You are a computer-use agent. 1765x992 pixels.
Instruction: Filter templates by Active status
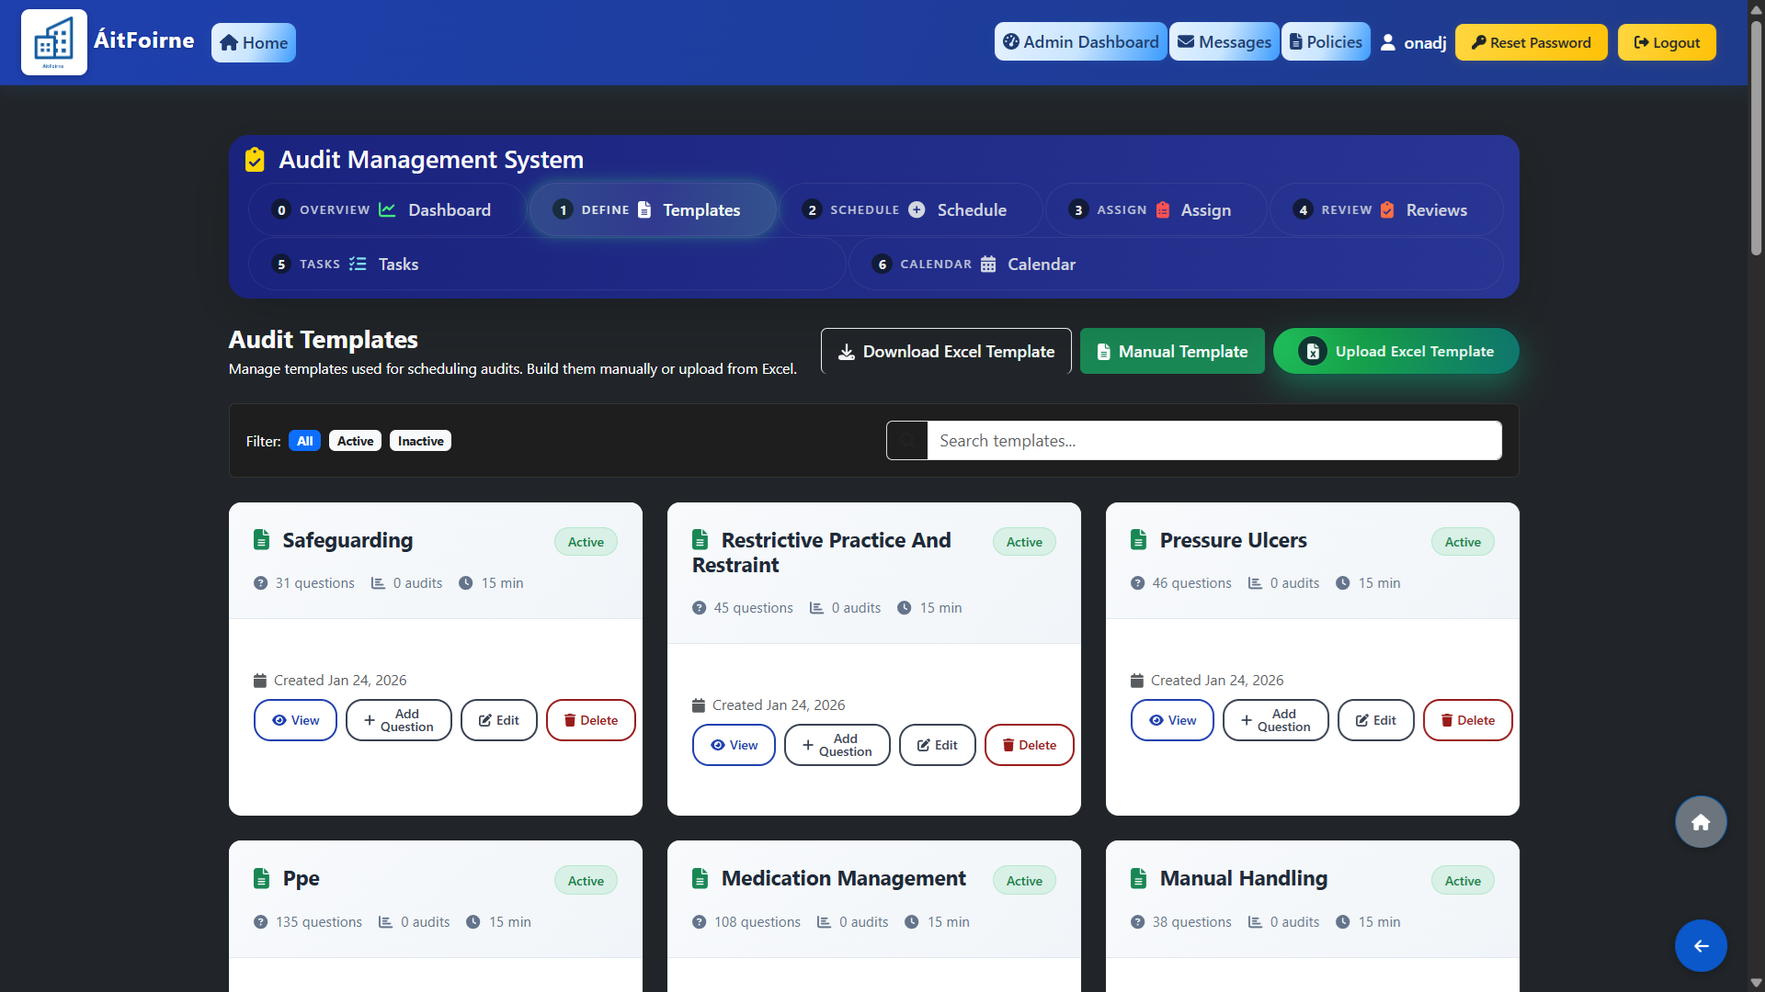354,441
